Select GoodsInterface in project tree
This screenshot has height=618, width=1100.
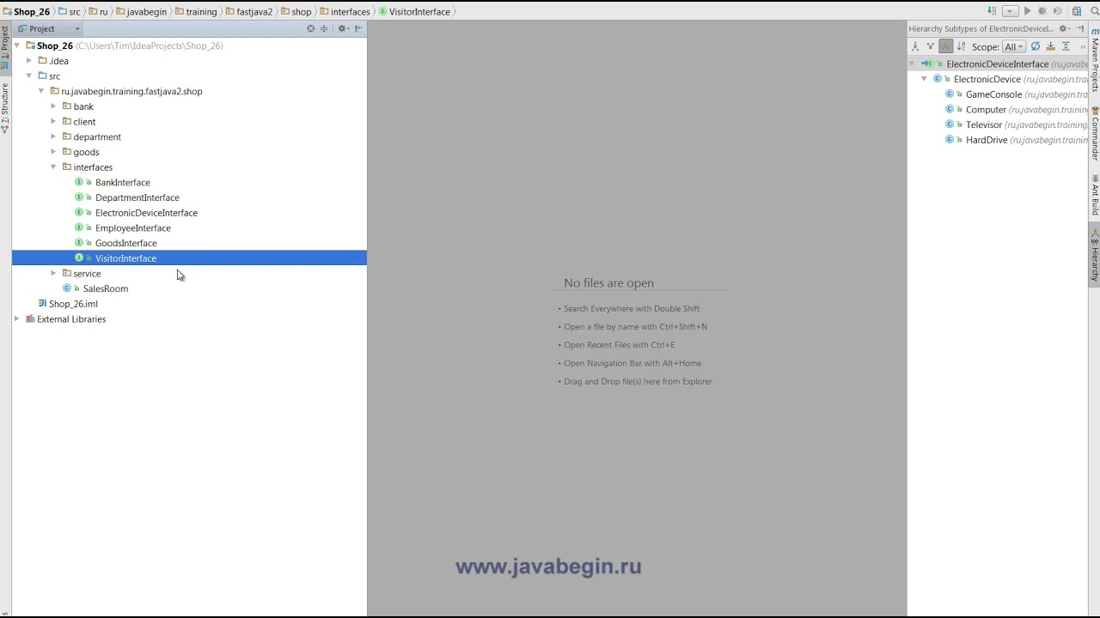point(125,243)
